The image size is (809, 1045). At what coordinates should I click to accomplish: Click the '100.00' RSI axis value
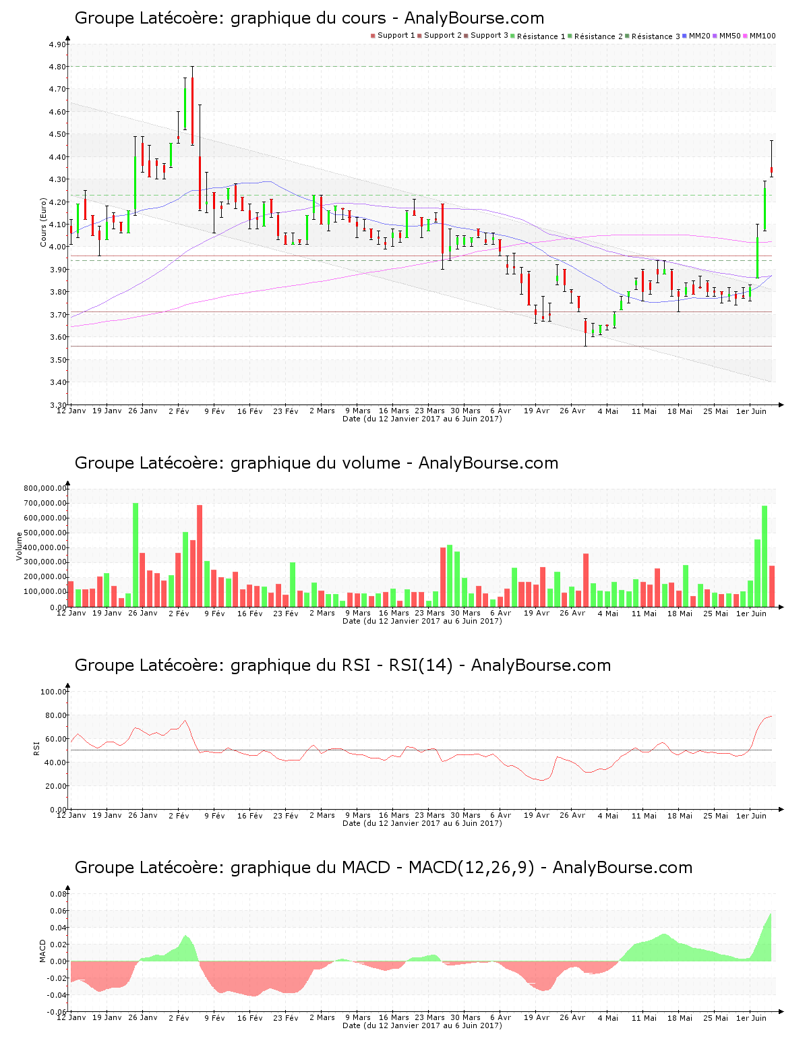[53, 692]
